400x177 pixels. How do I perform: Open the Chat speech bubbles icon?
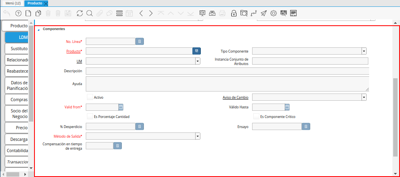109,13
